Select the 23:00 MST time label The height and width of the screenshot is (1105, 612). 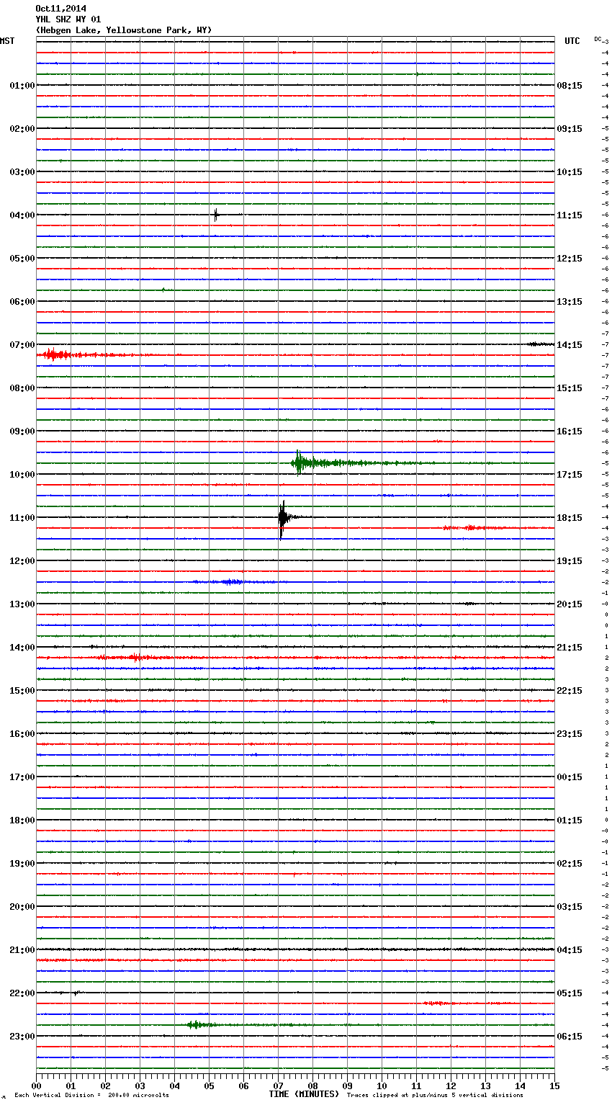[22, 1037]
